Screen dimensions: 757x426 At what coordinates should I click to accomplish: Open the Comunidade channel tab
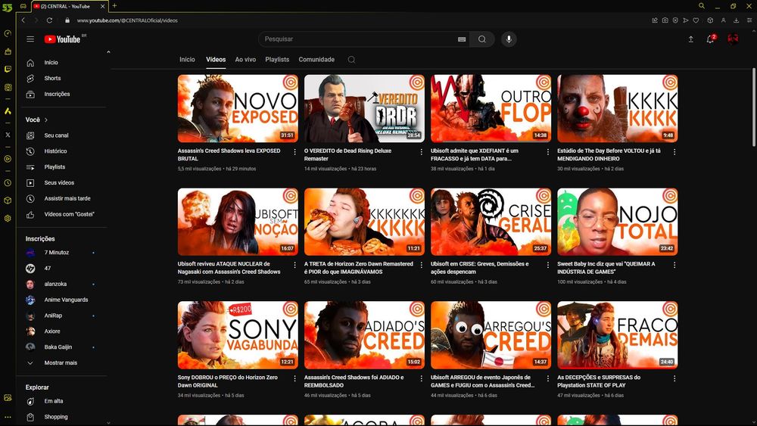316,59
